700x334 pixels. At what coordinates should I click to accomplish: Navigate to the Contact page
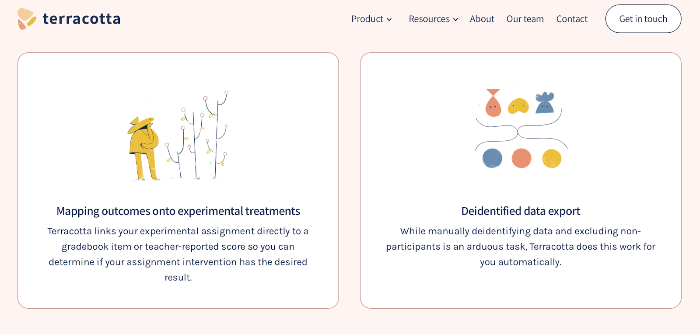pyautogui.click(x=571, y=19)
